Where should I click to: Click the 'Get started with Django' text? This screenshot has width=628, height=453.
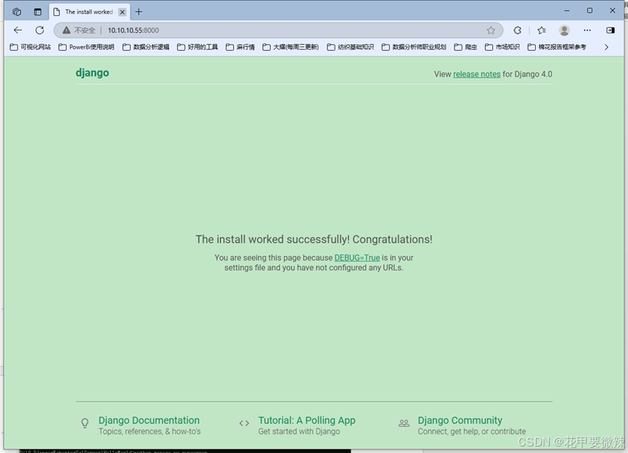[x=299, y=431]
